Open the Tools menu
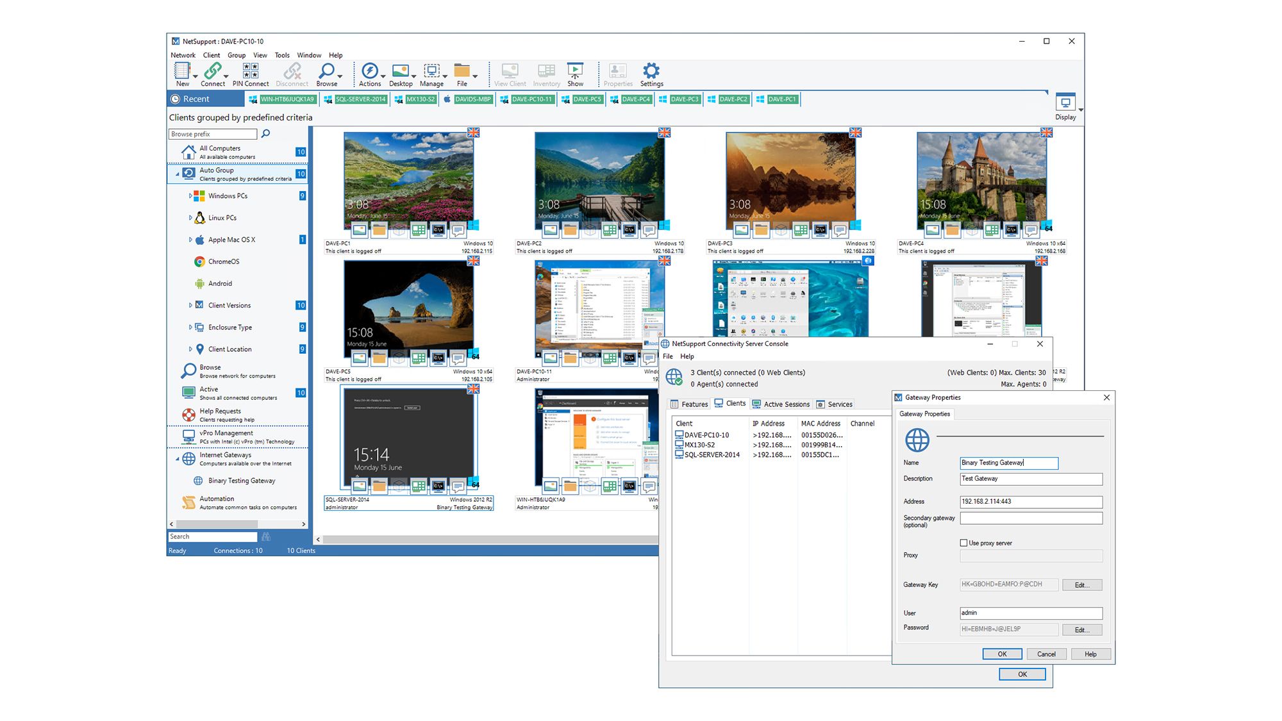1282x721 pixels. click(282, 55)
